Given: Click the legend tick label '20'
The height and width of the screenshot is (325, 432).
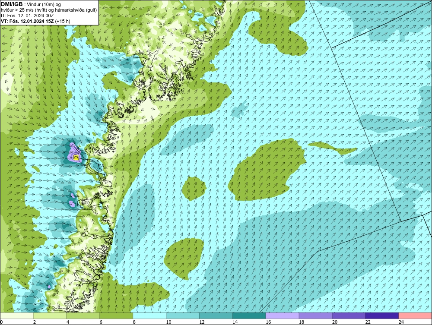Looking at the screenshot, I should pos(335,322).
